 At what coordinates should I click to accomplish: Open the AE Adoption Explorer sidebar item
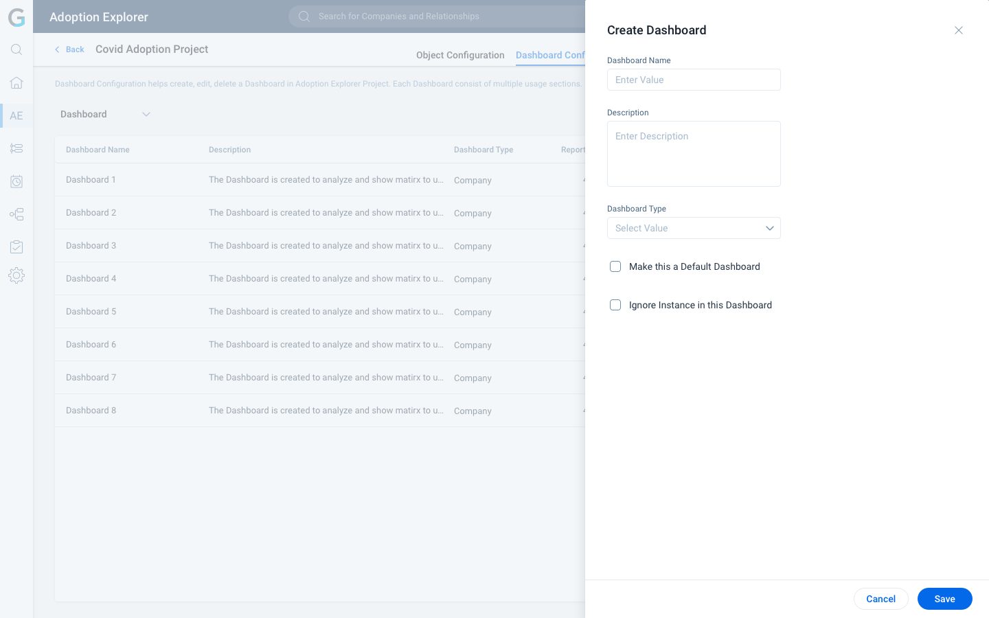click(x=16, y=115)
